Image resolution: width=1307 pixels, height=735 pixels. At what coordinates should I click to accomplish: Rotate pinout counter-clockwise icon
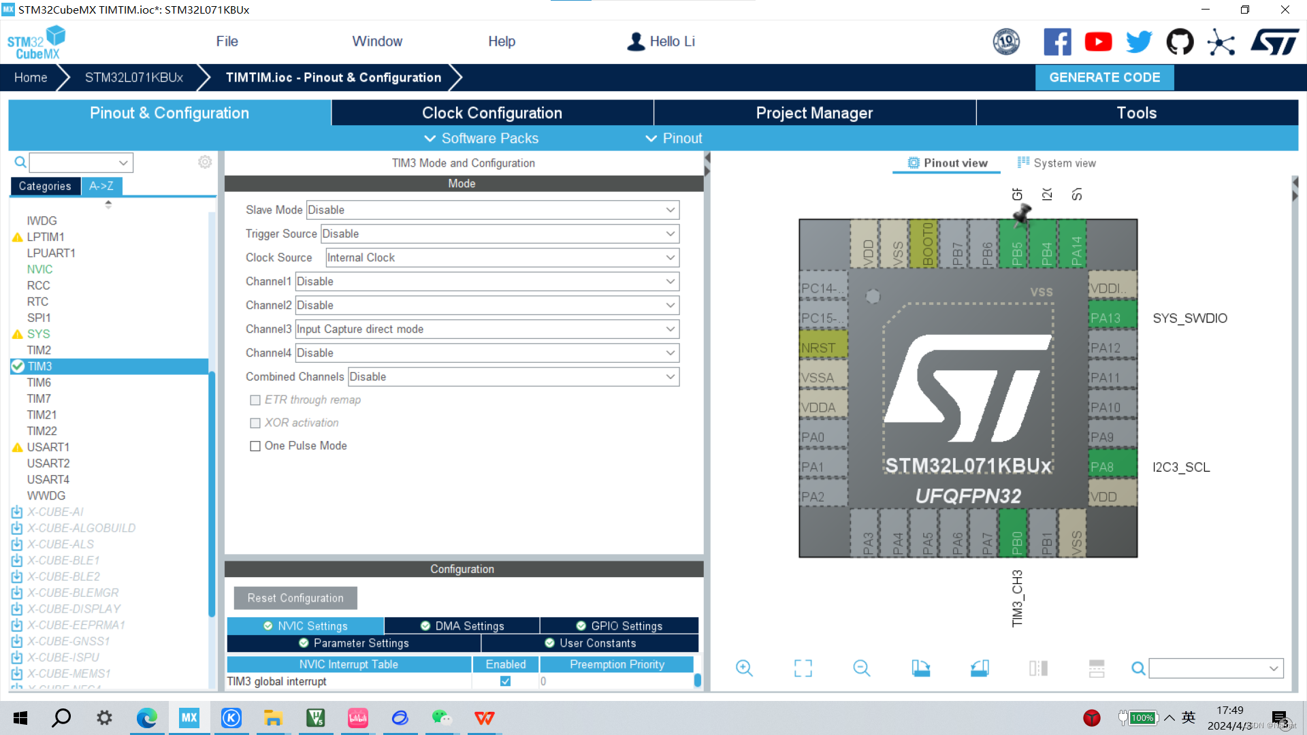pos(980,668)
